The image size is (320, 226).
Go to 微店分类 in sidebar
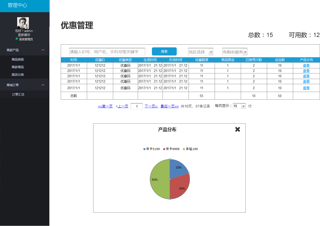coord(18,75)
